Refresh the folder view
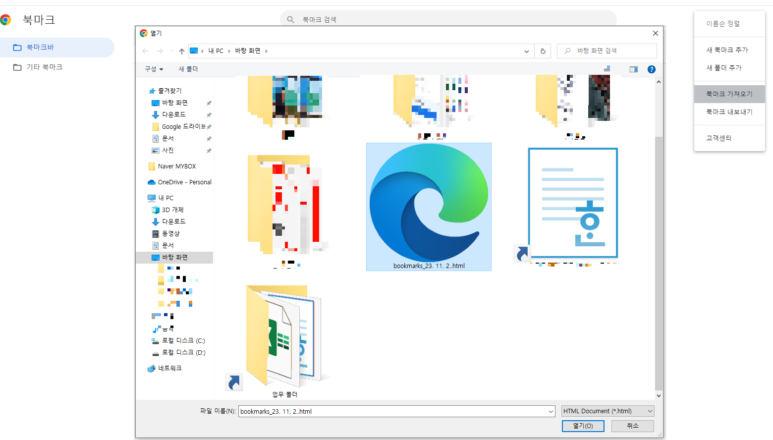Image resolution: width=773 pixels, height=440 pixels. [543, 51]
